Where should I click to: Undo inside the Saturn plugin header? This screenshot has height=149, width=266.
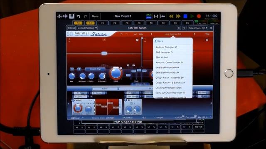[x=121, y=34]
